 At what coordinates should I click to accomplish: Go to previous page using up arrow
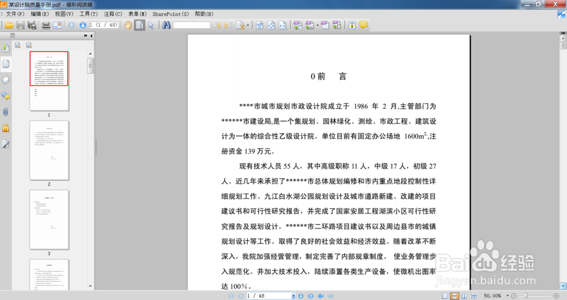pos(71,25)
